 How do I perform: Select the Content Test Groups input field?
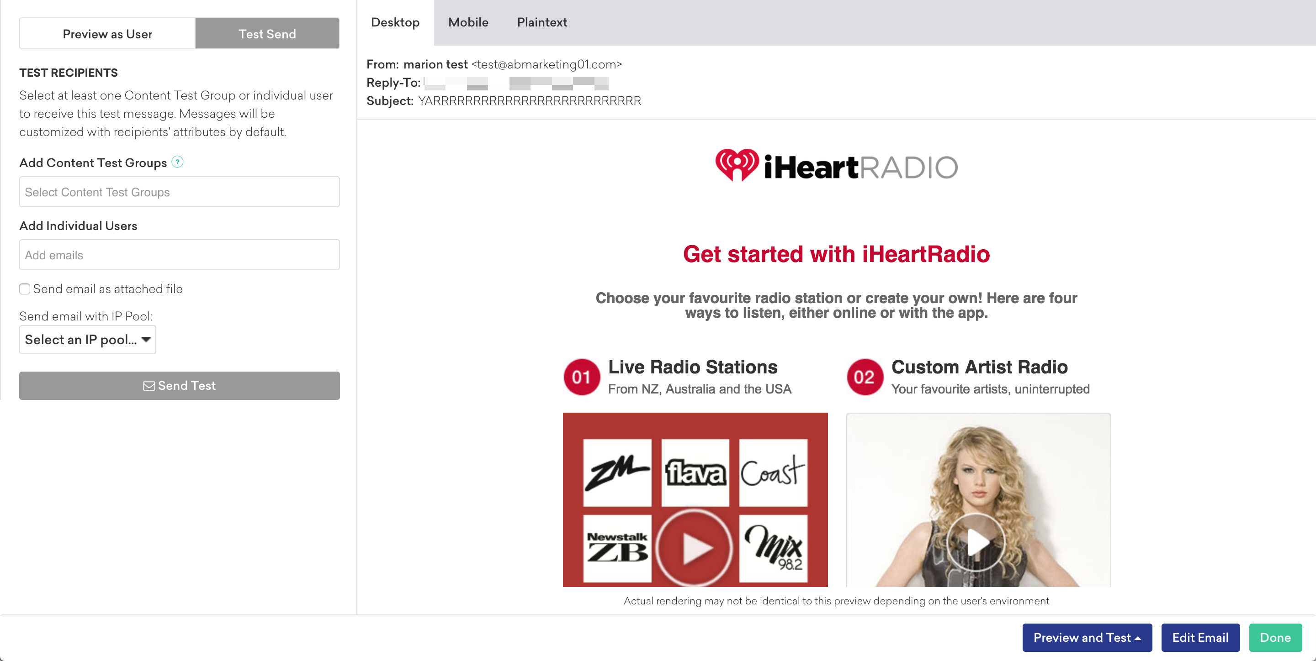coord(179,192)
